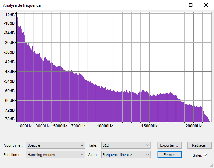Open the Algorithme dropdown showing Spectre
This screenshot has width=214, height=168.
click(56, 145)
